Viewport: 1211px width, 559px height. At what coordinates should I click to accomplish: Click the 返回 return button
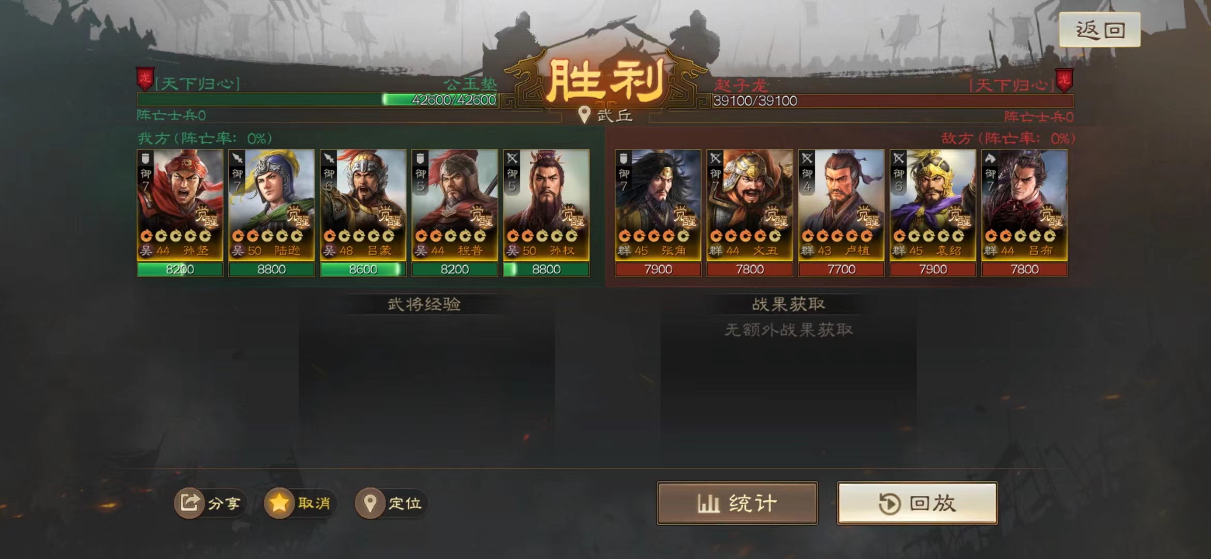tap(1100, 30)
